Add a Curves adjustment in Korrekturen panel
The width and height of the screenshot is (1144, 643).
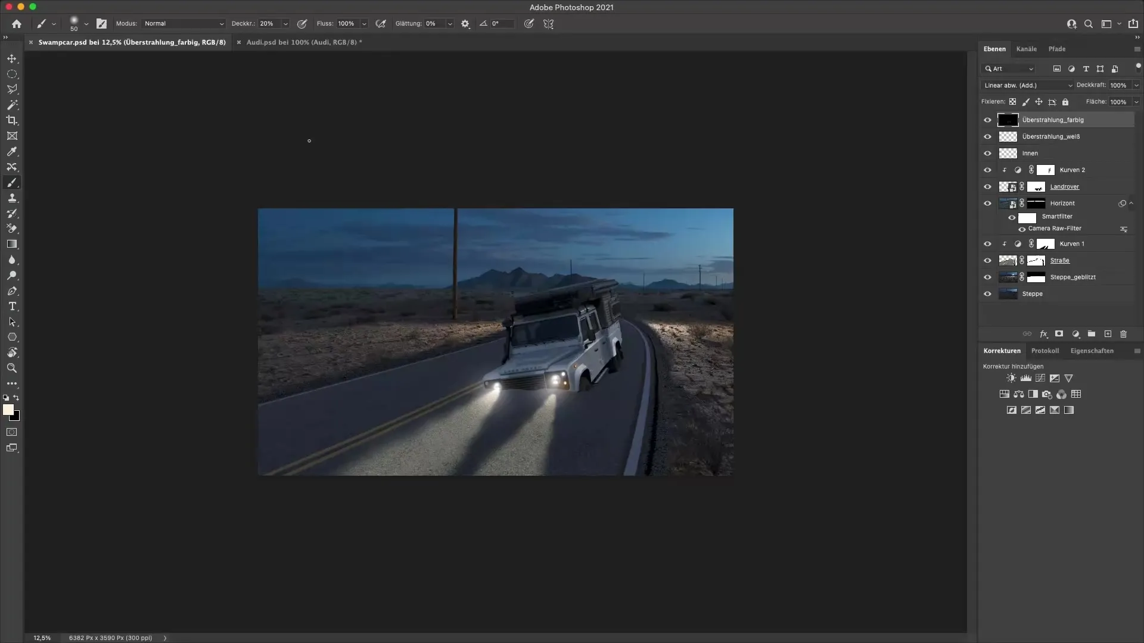(1040, 378)
